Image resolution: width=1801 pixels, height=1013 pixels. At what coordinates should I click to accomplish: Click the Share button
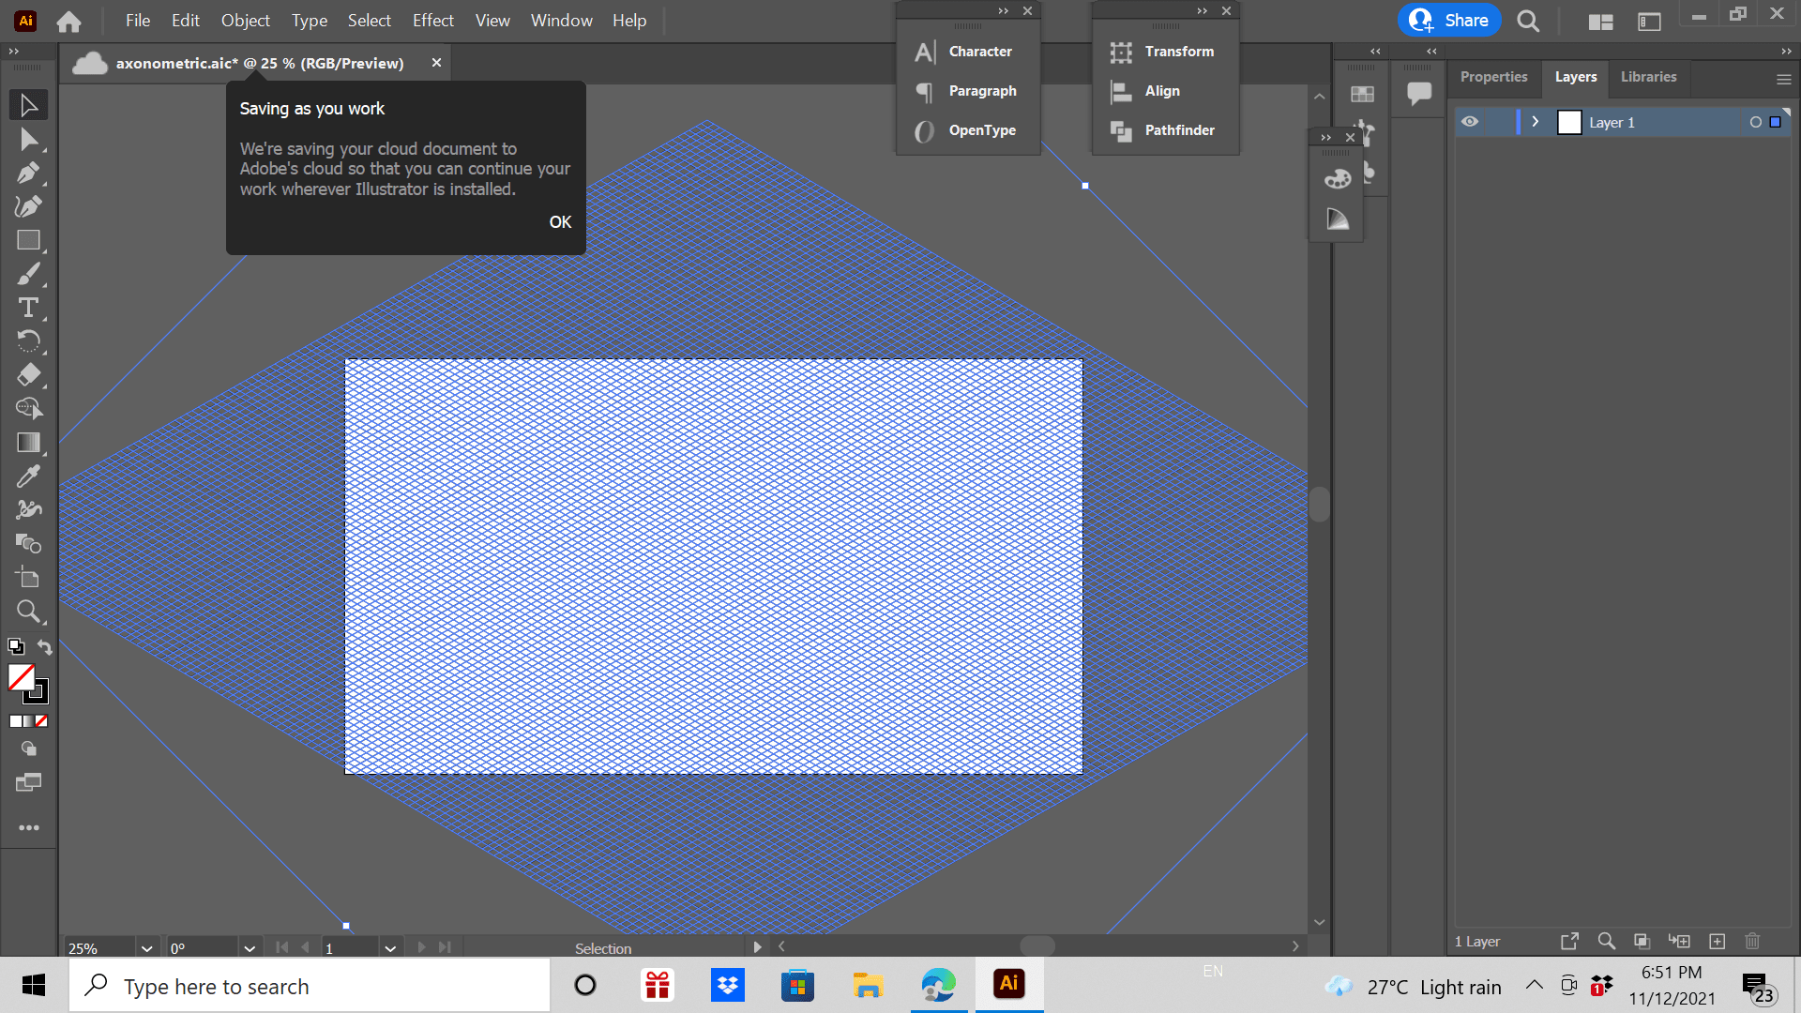click(1450, 21)
